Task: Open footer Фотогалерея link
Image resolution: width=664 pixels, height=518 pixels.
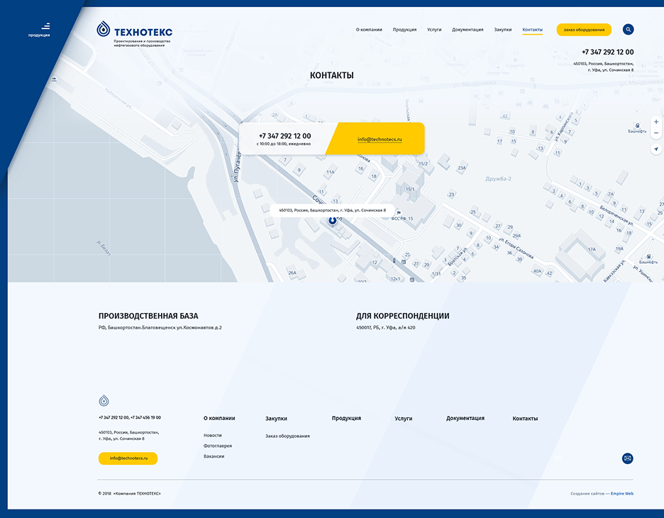Action: pyautogui.click(x=218, y=446)
